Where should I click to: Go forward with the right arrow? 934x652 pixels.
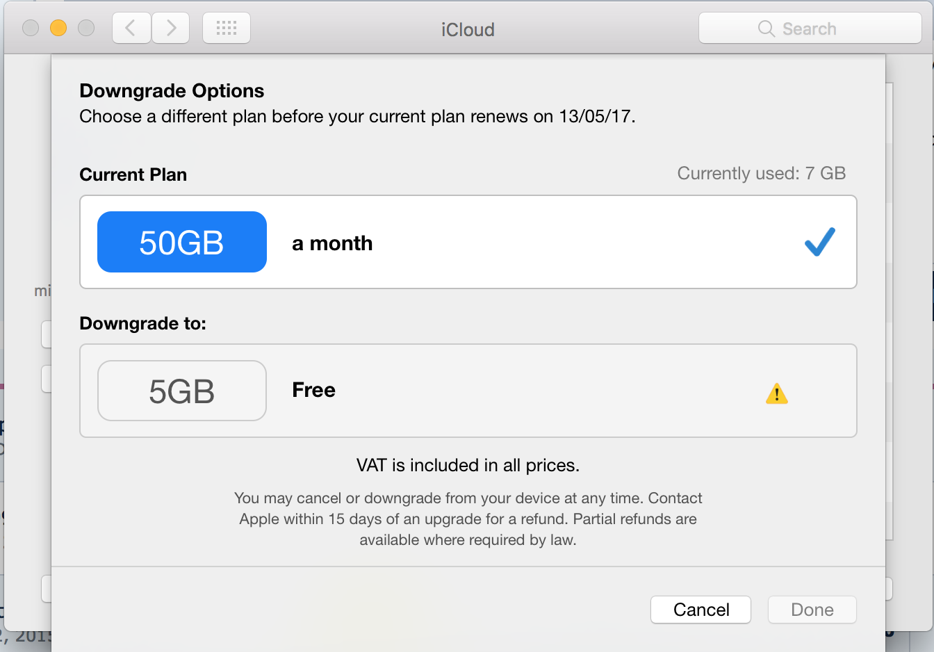(x=171, y=28)
